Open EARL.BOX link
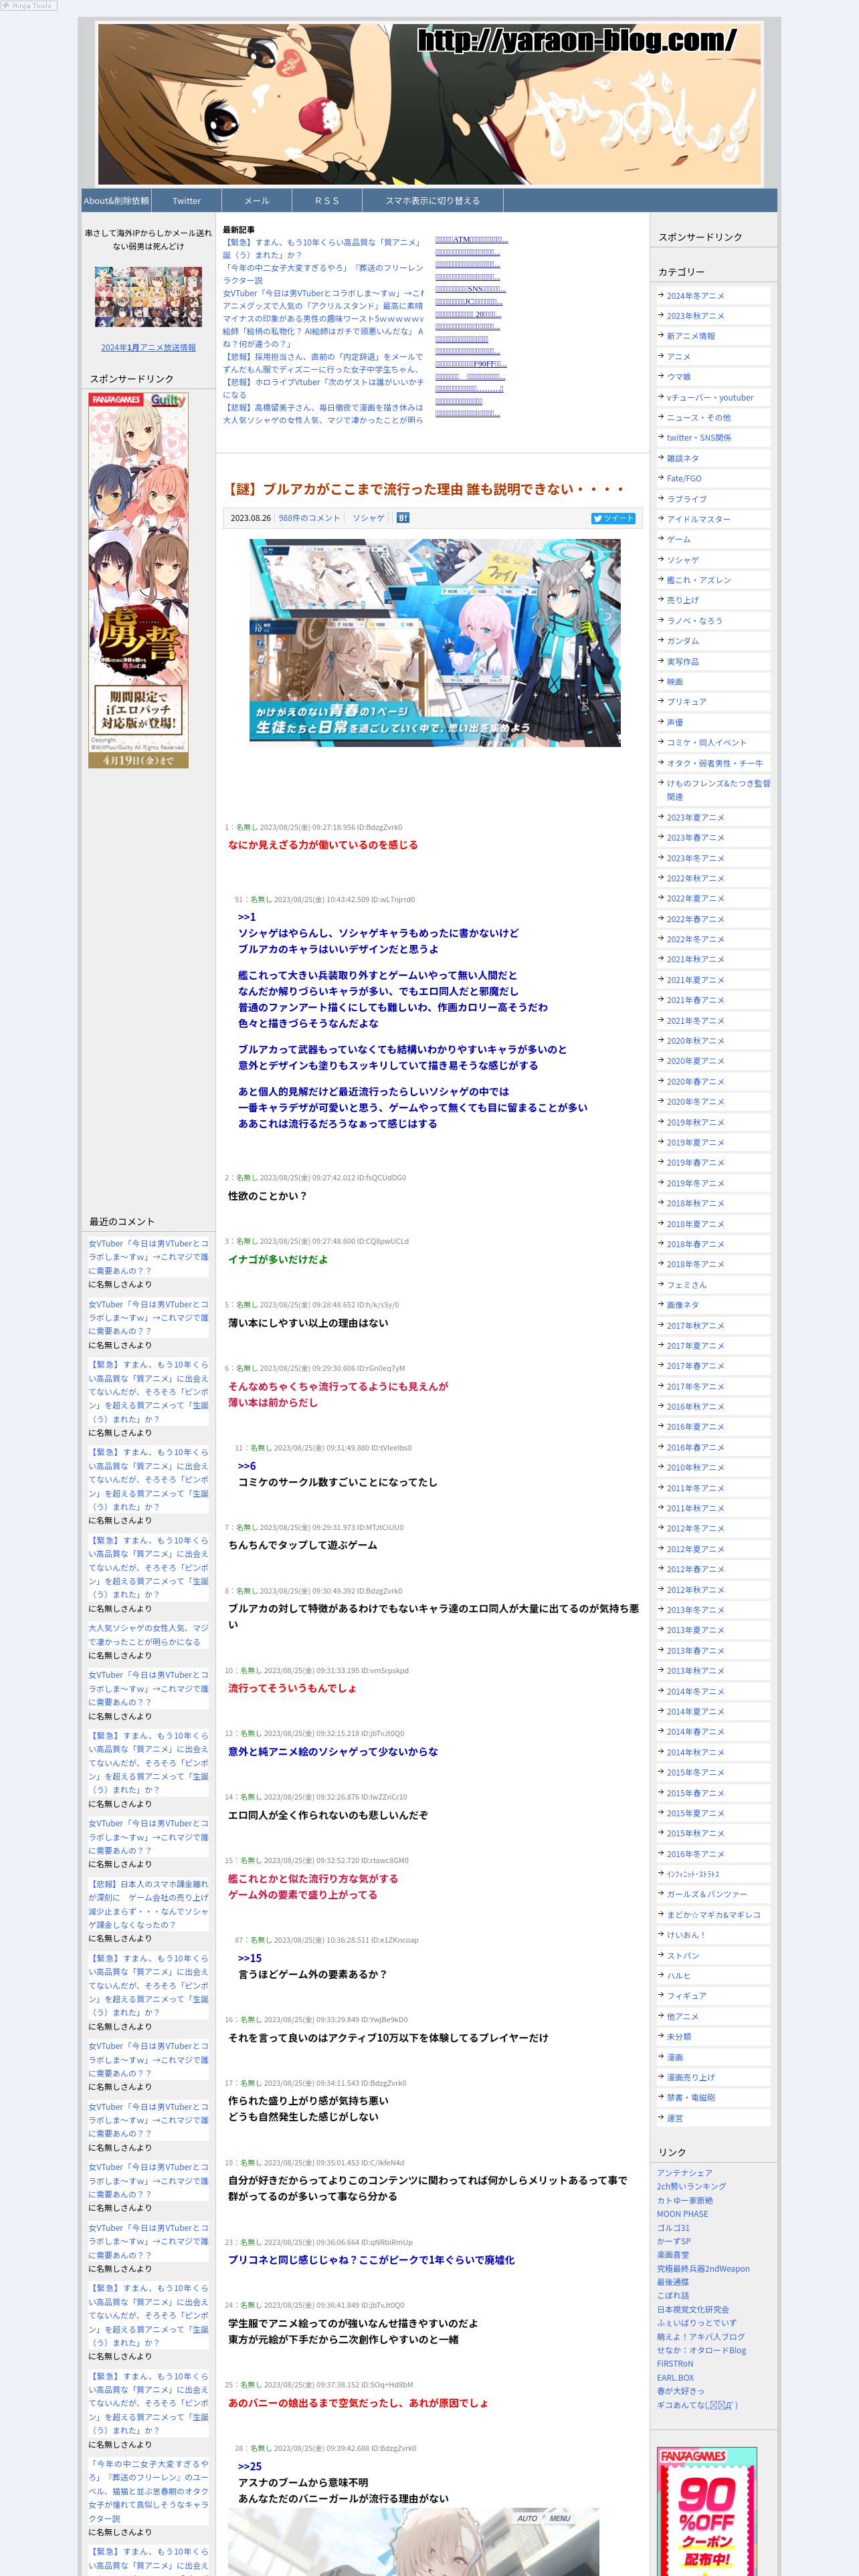The image size is (859, 2576). point(675,2378)
